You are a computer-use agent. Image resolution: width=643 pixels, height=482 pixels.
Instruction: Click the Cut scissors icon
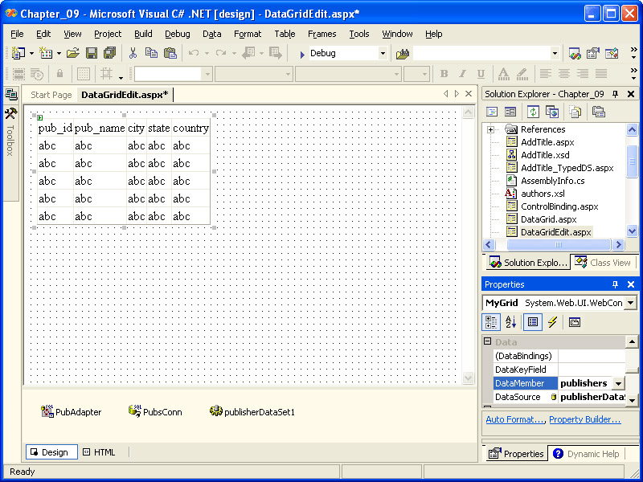pos(133,53)
